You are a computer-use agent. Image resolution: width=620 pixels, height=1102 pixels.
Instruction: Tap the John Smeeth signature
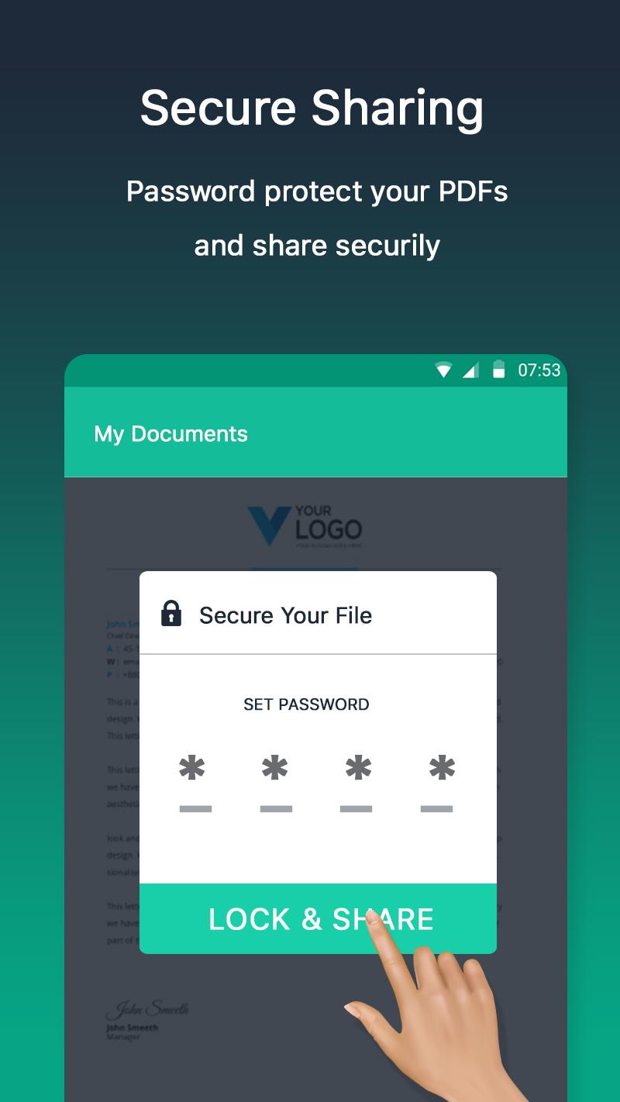(x=147, y=1009)
